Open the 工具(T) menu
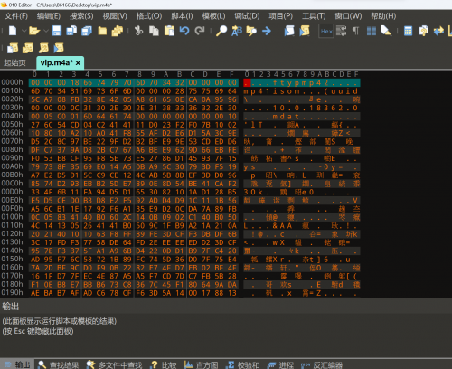The image size is (452, 369). click(314, 16)
